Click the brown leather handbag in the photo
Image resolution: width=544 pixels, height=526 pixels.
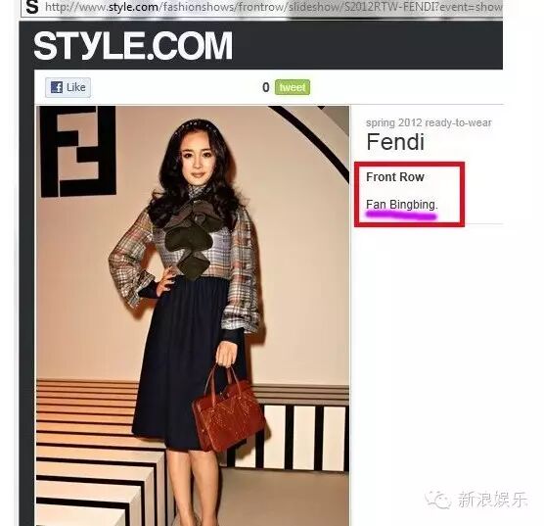[x=227, y=410]
